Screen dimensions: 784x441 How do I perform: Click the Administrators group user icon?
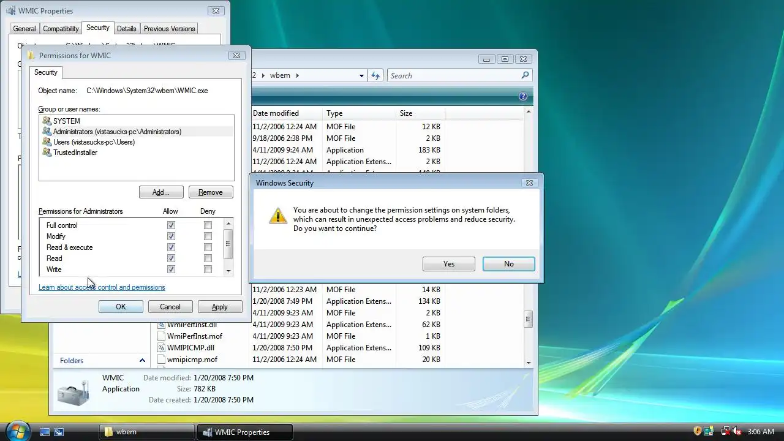47,131
